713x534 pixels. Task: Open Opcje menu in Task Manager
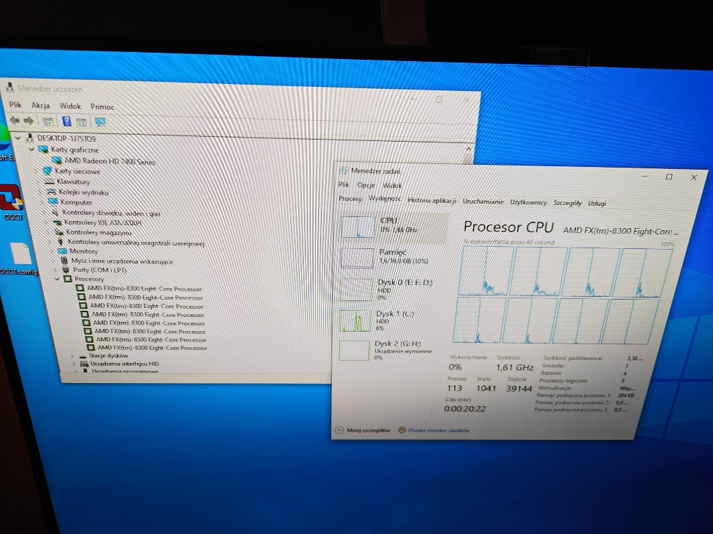[366, 185]
